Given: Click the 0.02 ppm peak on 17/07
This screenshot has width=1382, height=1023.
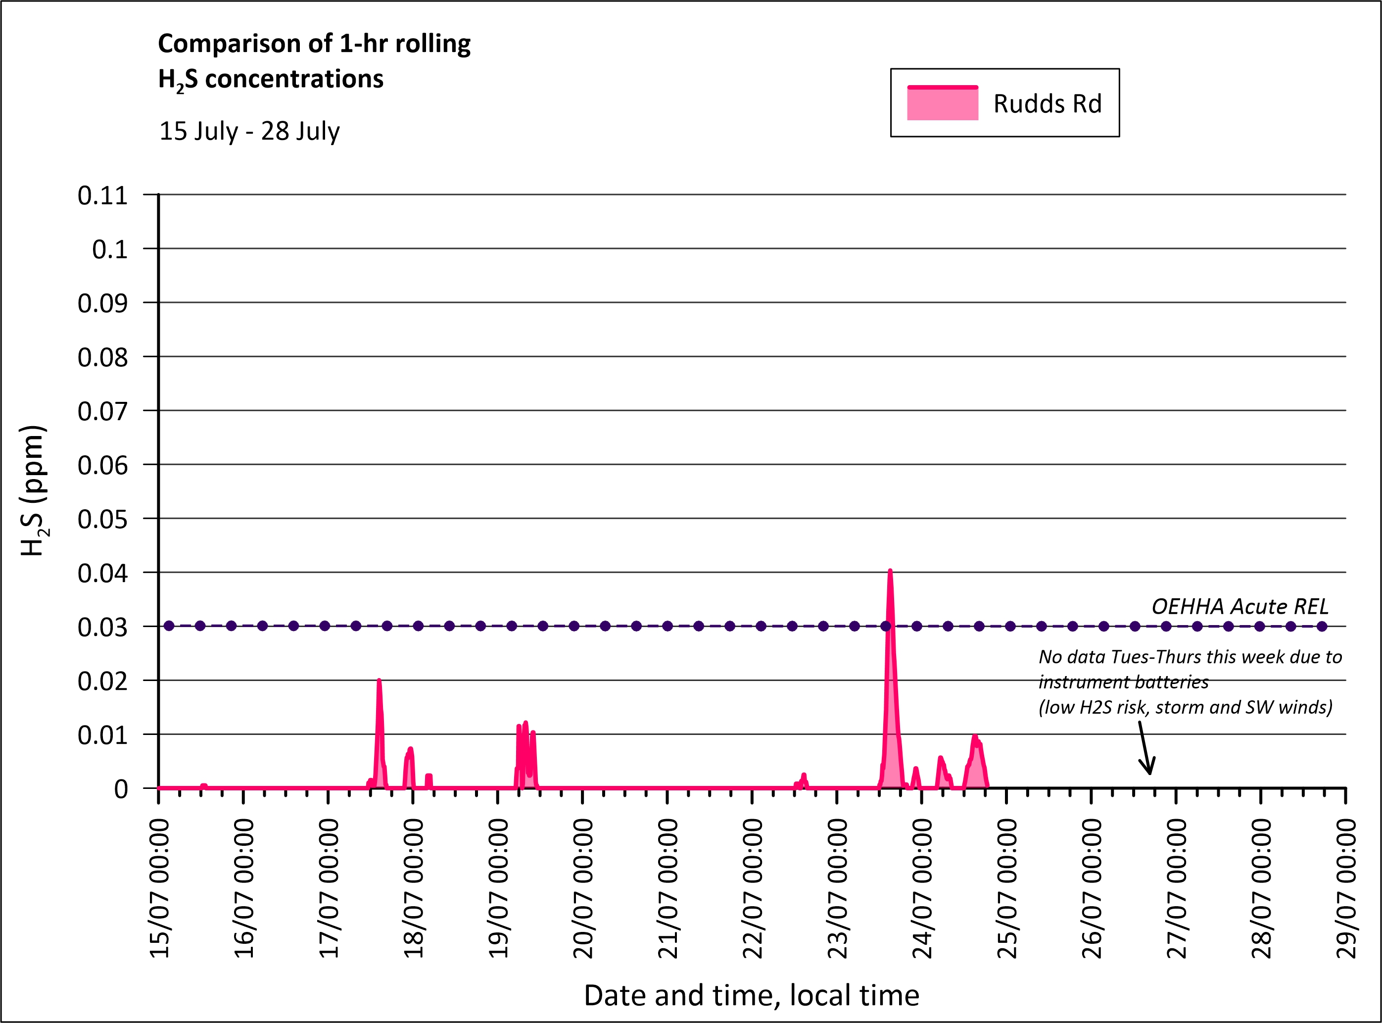Looking at the screenshot, I should coord(379,682).
